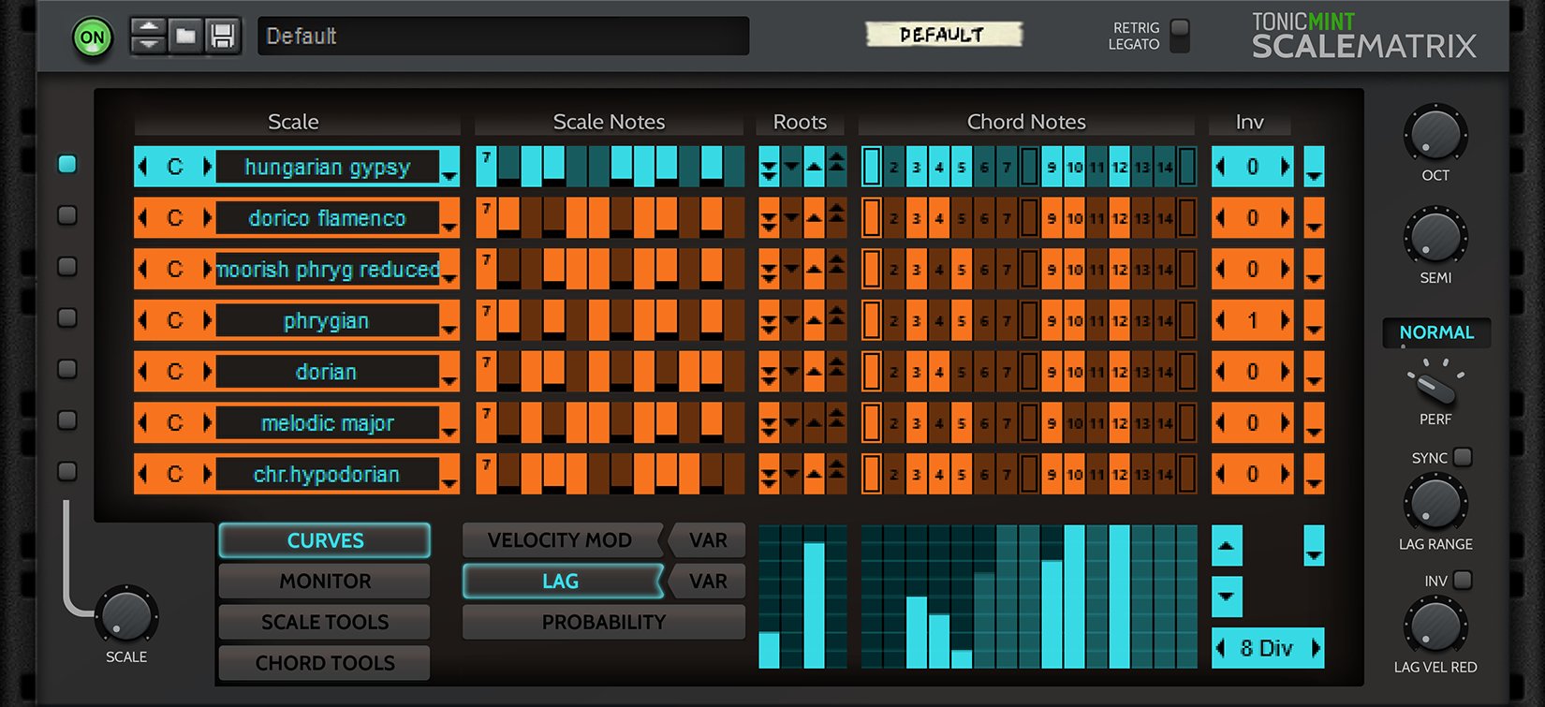Increase inversion in hungarian gypsy row
Screen dimensions: 1545x707
pyautogui.click(x=1285, y=167)
